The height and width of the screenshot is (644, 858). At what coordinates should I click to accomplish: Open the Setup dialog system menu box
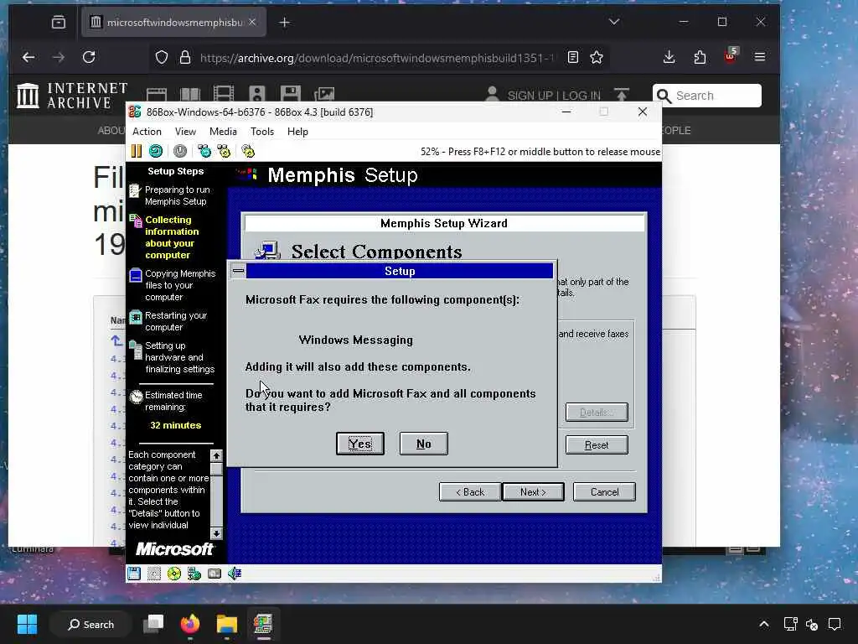coord(238,271)
